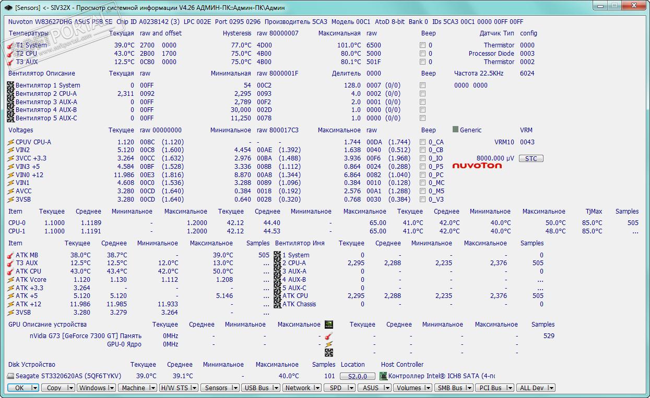The width and height of the screenshot is (650, 398).
Task: Click the SMB Bus button label
Action: pos(450,388)
